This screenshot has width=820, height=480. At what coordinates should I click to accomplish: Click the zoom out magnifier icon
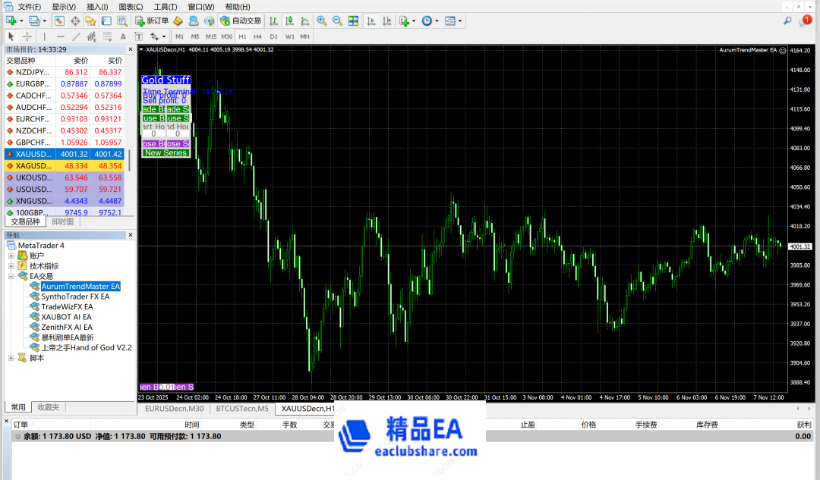coord(337,20)
